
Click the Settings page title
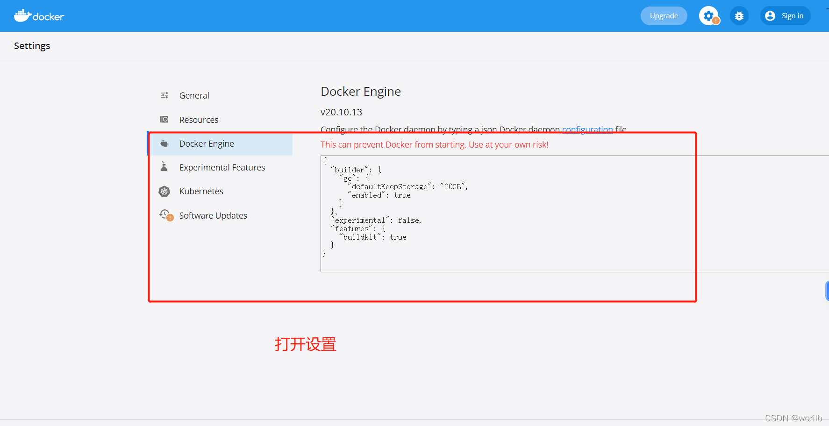[32, 46]
